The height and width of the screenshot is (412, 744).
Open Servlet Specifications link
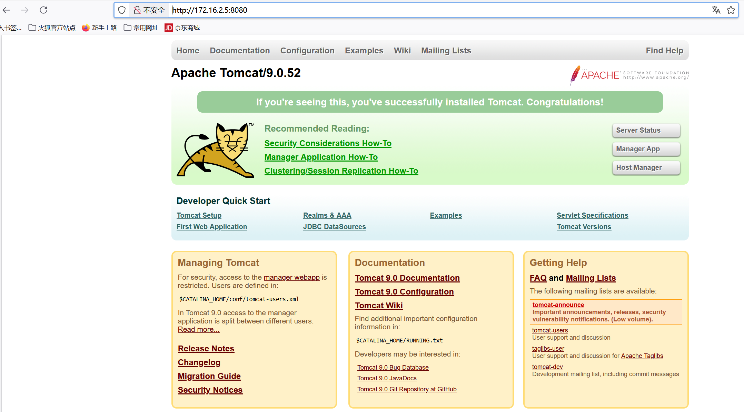click(x=592, y=215)
